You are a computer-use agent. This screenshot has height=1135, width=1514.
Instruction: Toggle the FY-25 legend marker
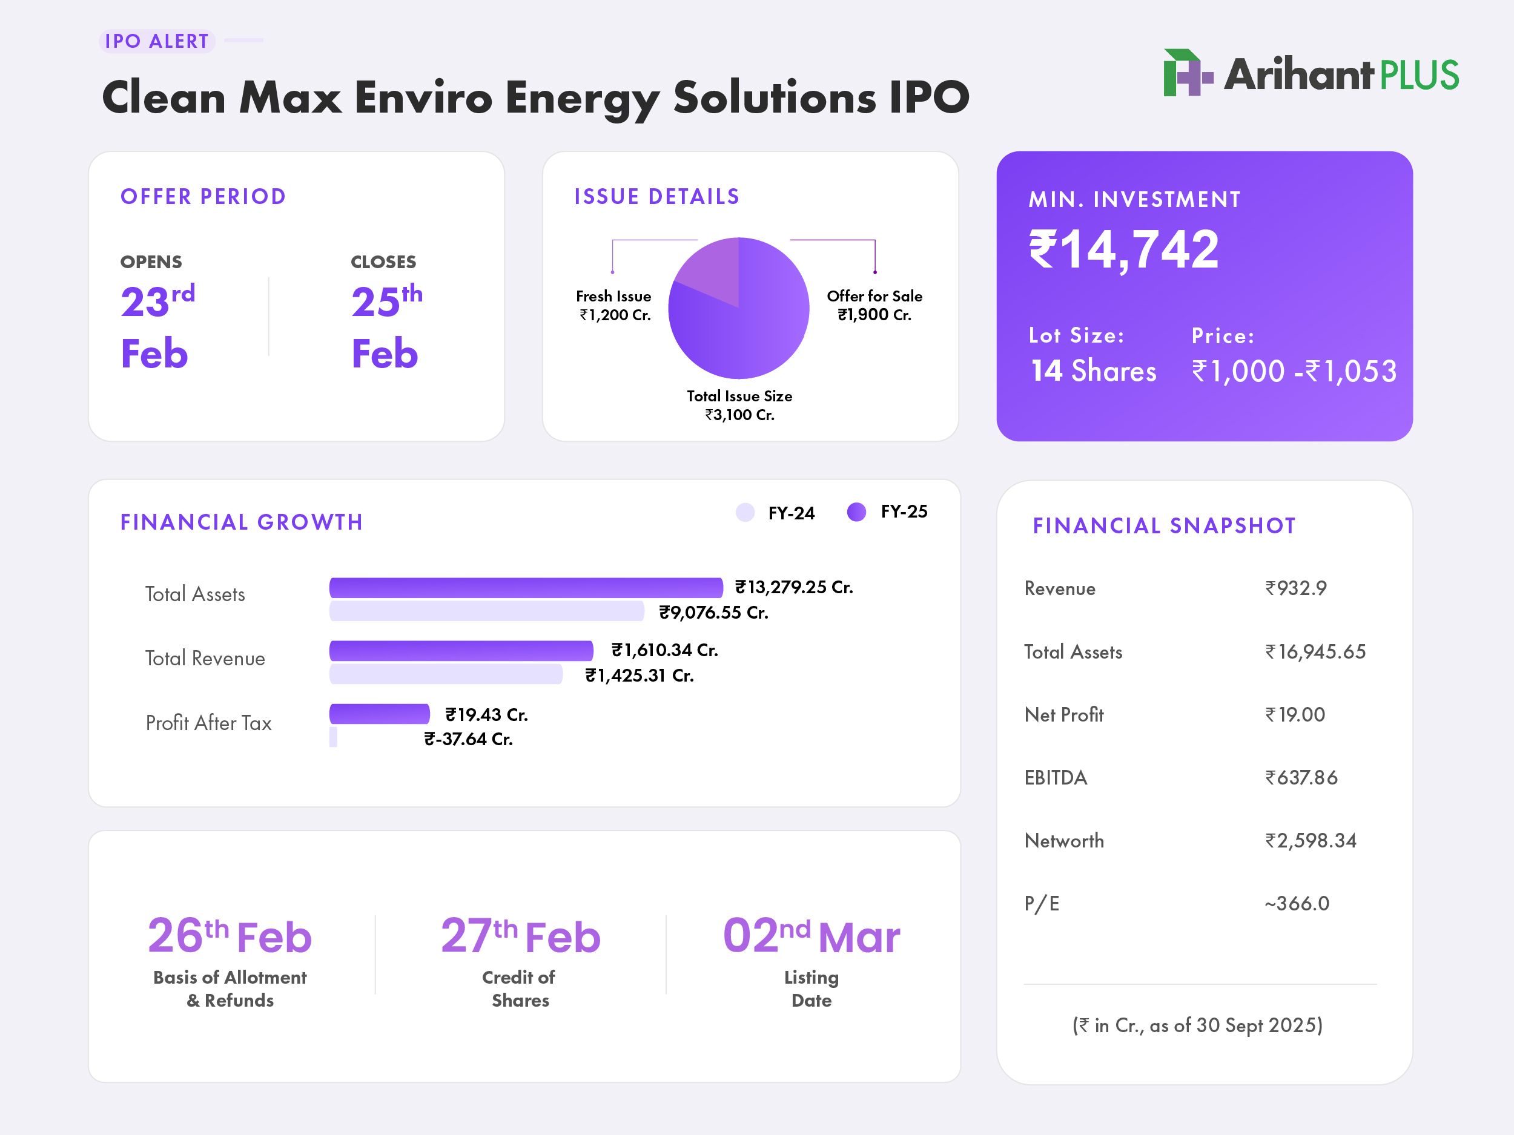[x=858, y=510]
